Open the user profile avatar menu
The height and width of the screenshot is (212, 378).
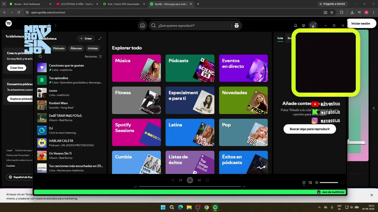[x=313, y=25]
